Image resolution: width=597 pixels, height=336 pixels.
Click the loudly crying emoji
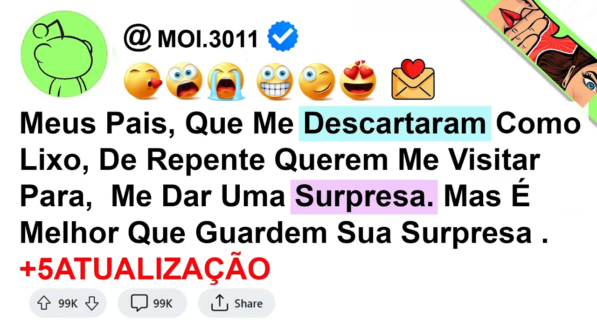click(x=227, y=82)
